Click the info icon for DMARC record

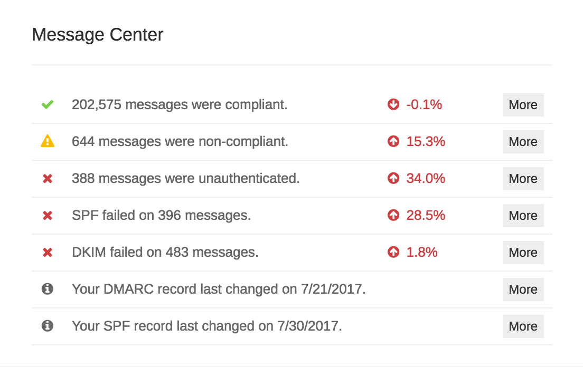[x=48, y=289]
